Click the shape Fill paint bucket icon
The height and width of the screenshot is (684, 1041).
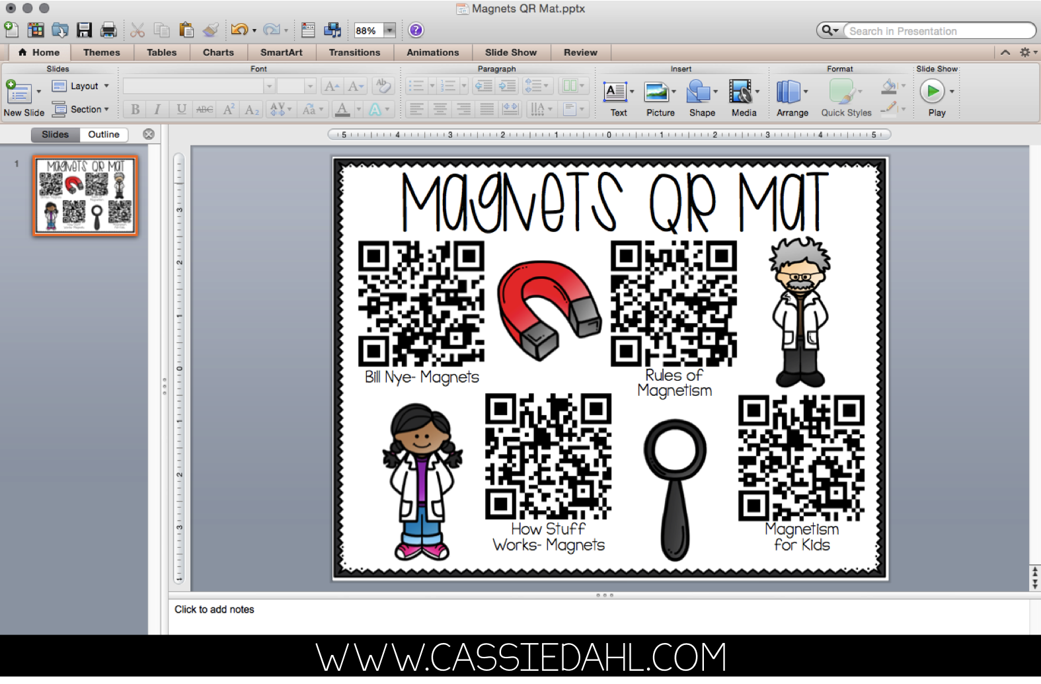[890, 87]
